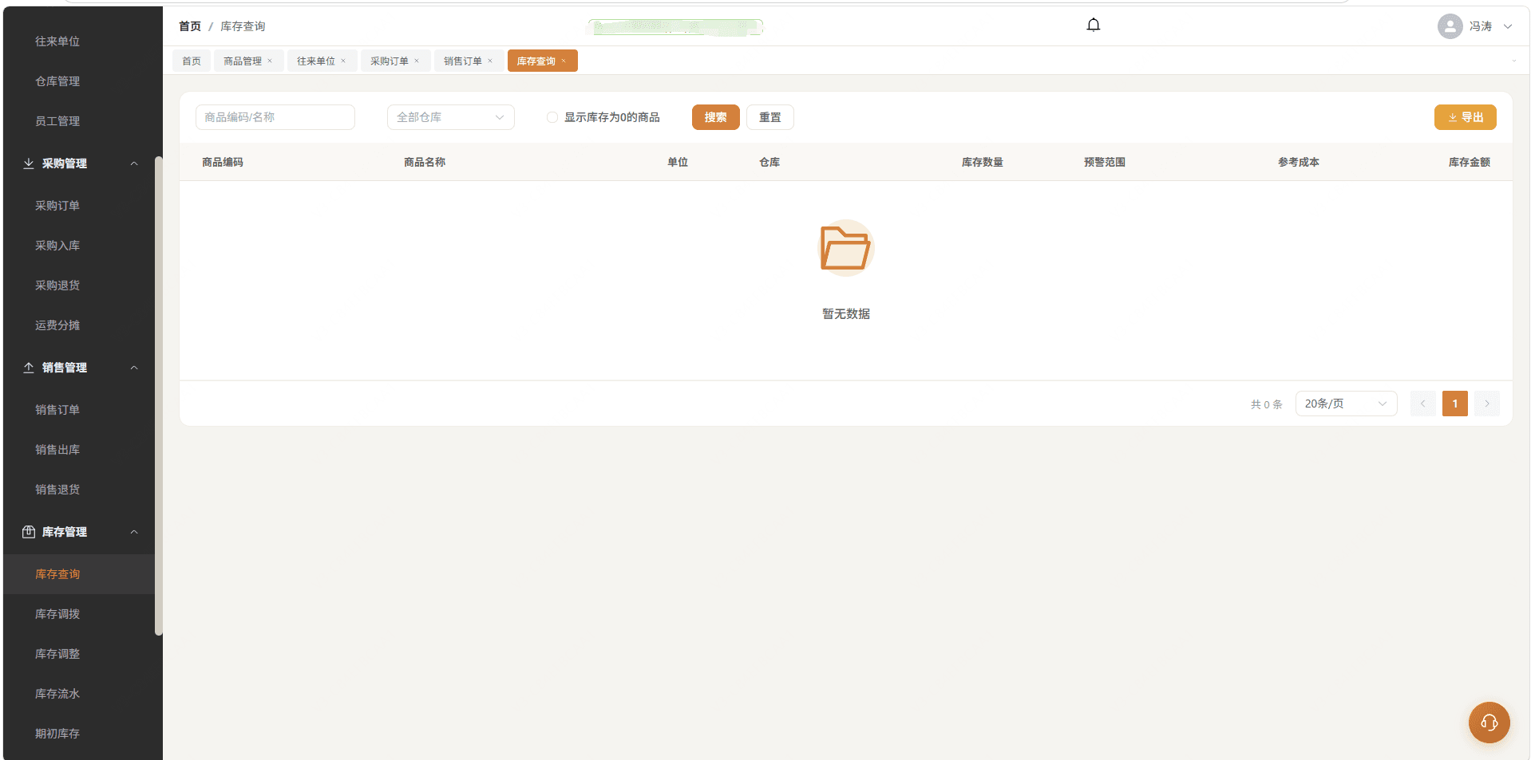Viewport: 1531px width, 760px height.
Task: Collapse the 库存管理 menu group
Action: click(x=134, y=532)
